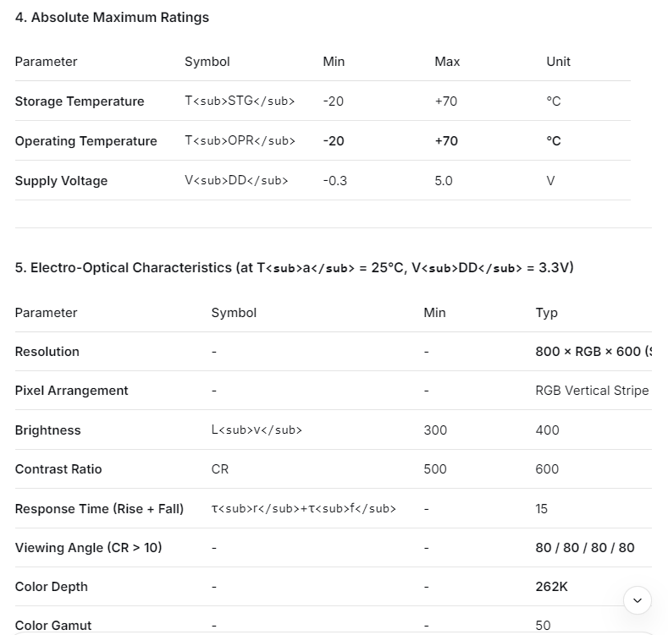Image resolution: width=668 pixels, height=635 pixels.
Task: Click the Viewing Angle (CR > 10) label
Action: pos(88,548)
